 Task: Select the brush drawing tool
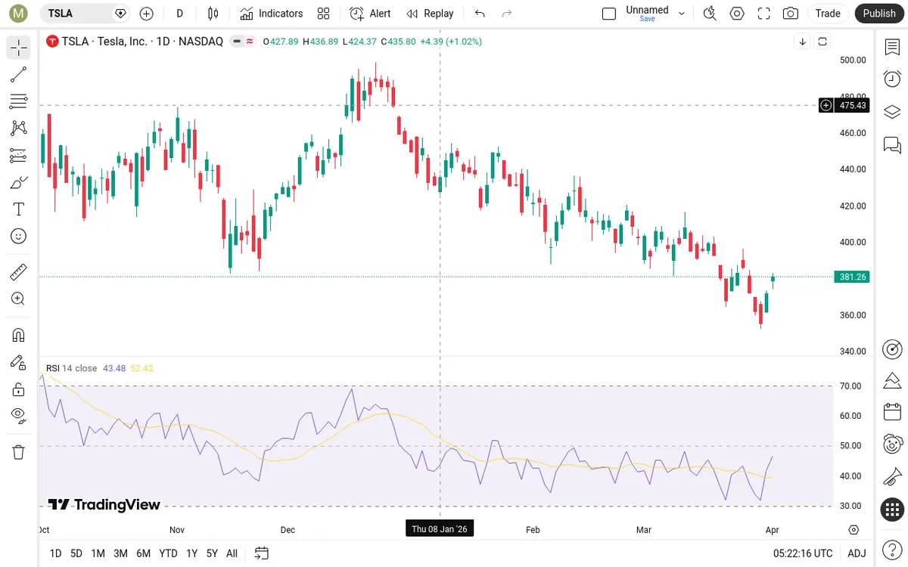pos(19,182)
